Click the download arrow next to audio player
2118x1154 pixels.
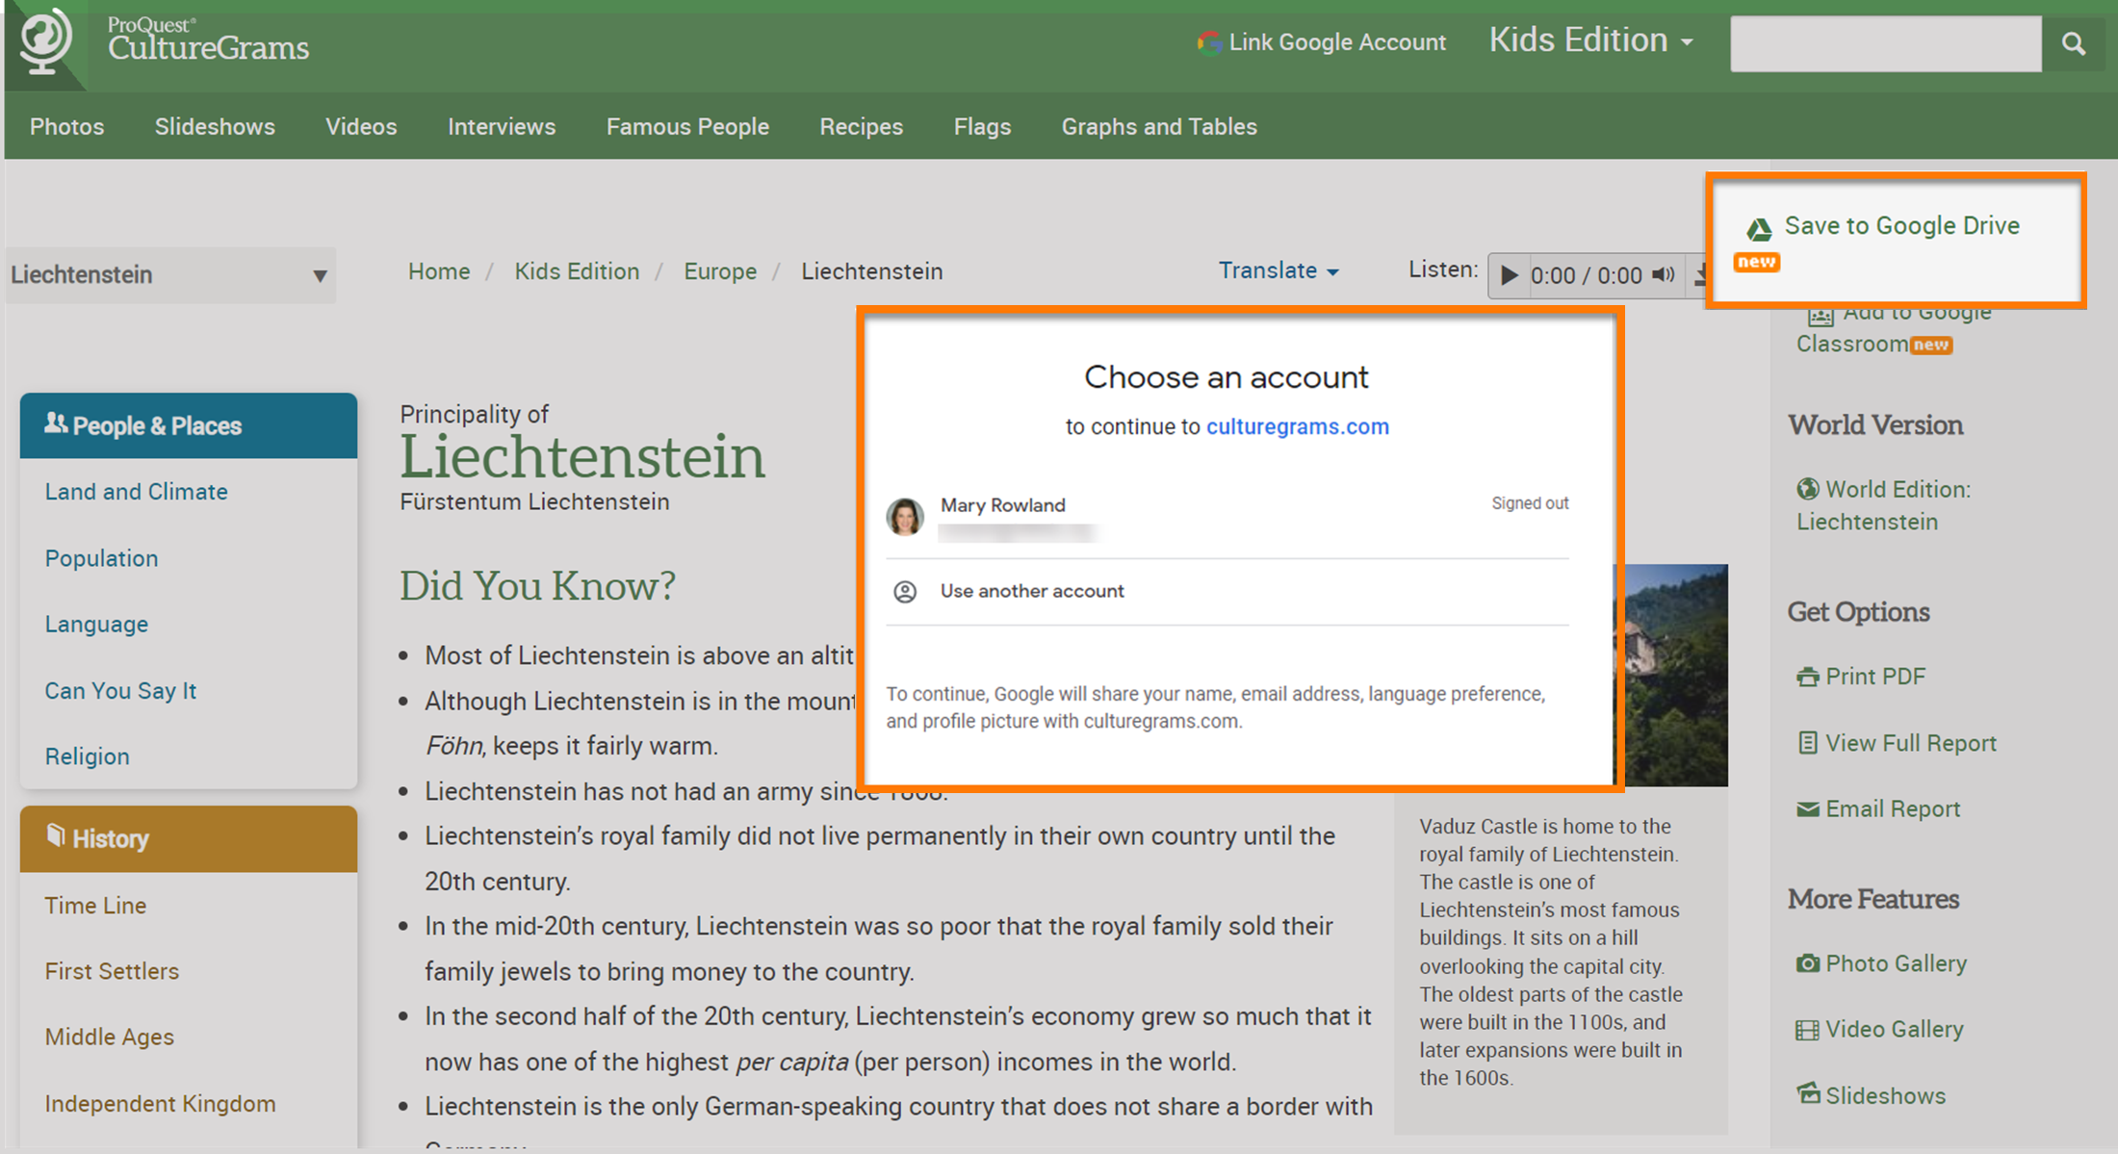[x=1701, y=275]
